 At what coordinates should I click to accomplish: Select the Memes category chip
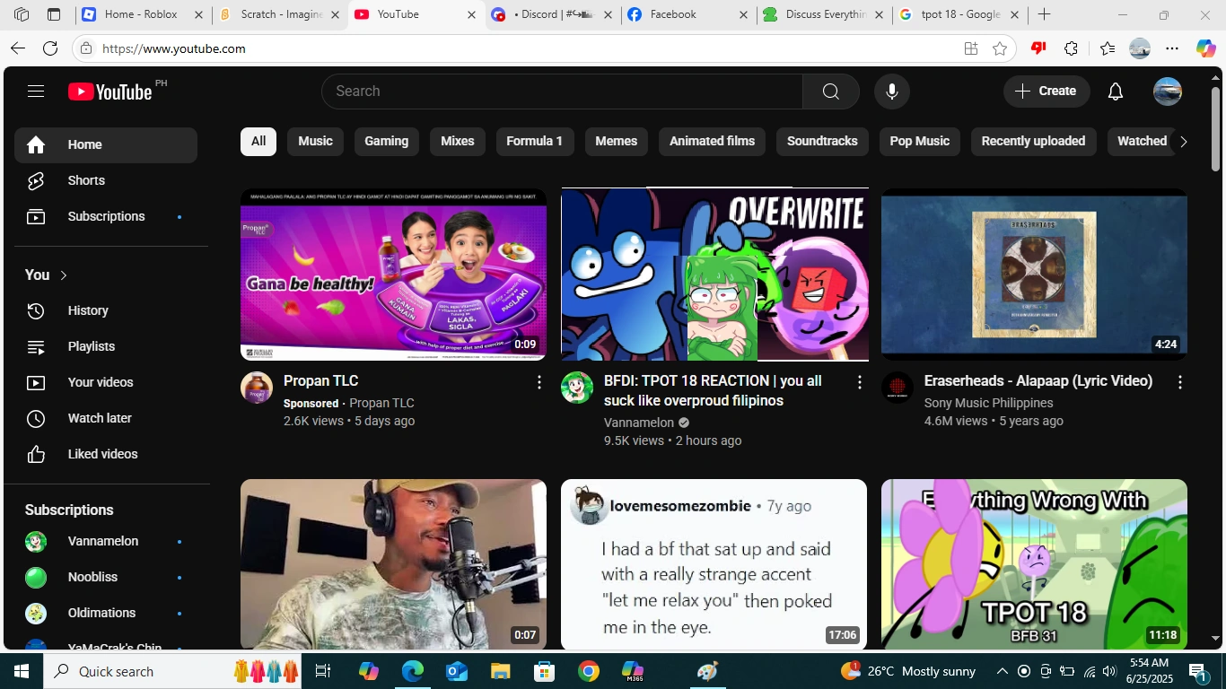[616, 141]
